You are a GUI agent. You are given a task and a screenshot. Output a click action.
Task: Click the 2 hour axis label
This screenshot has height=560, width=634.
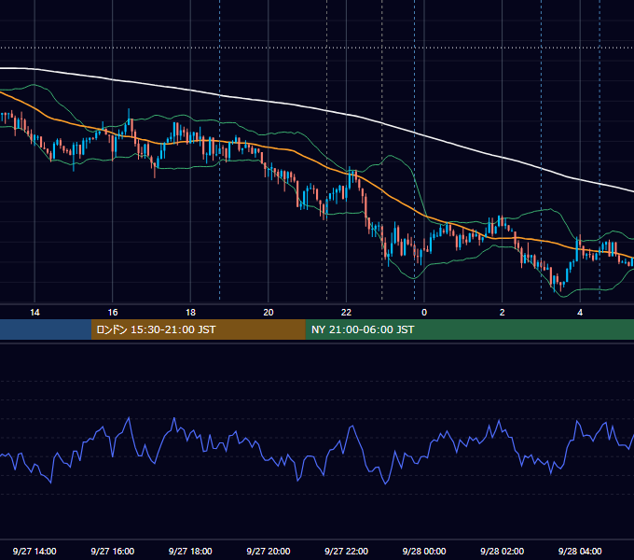pos(503,313)
